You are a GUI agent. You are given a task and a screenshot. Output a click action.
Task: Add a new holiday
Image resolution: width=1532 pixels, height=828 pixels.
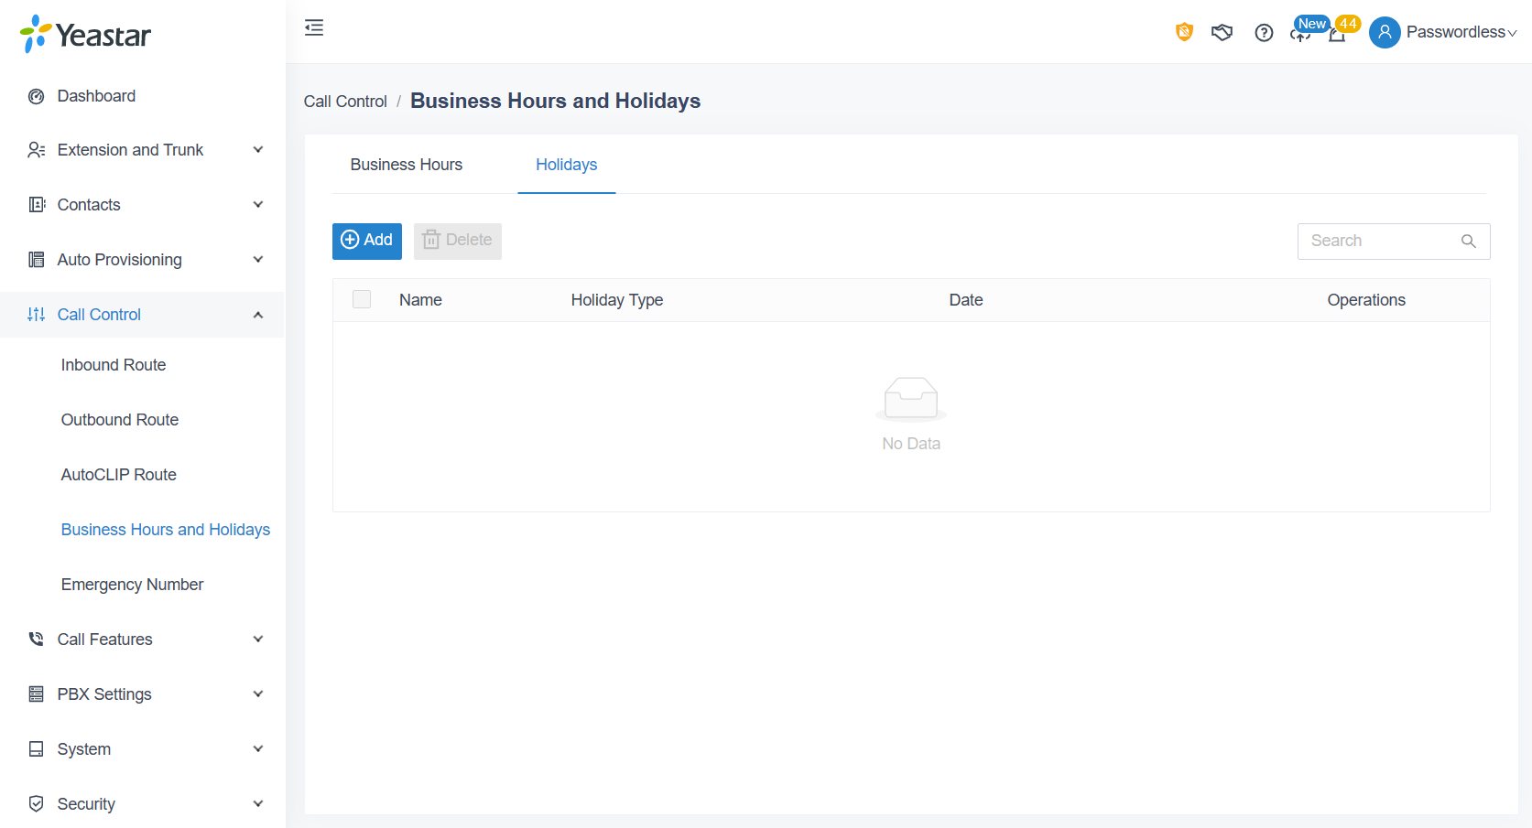click(367, 241)
